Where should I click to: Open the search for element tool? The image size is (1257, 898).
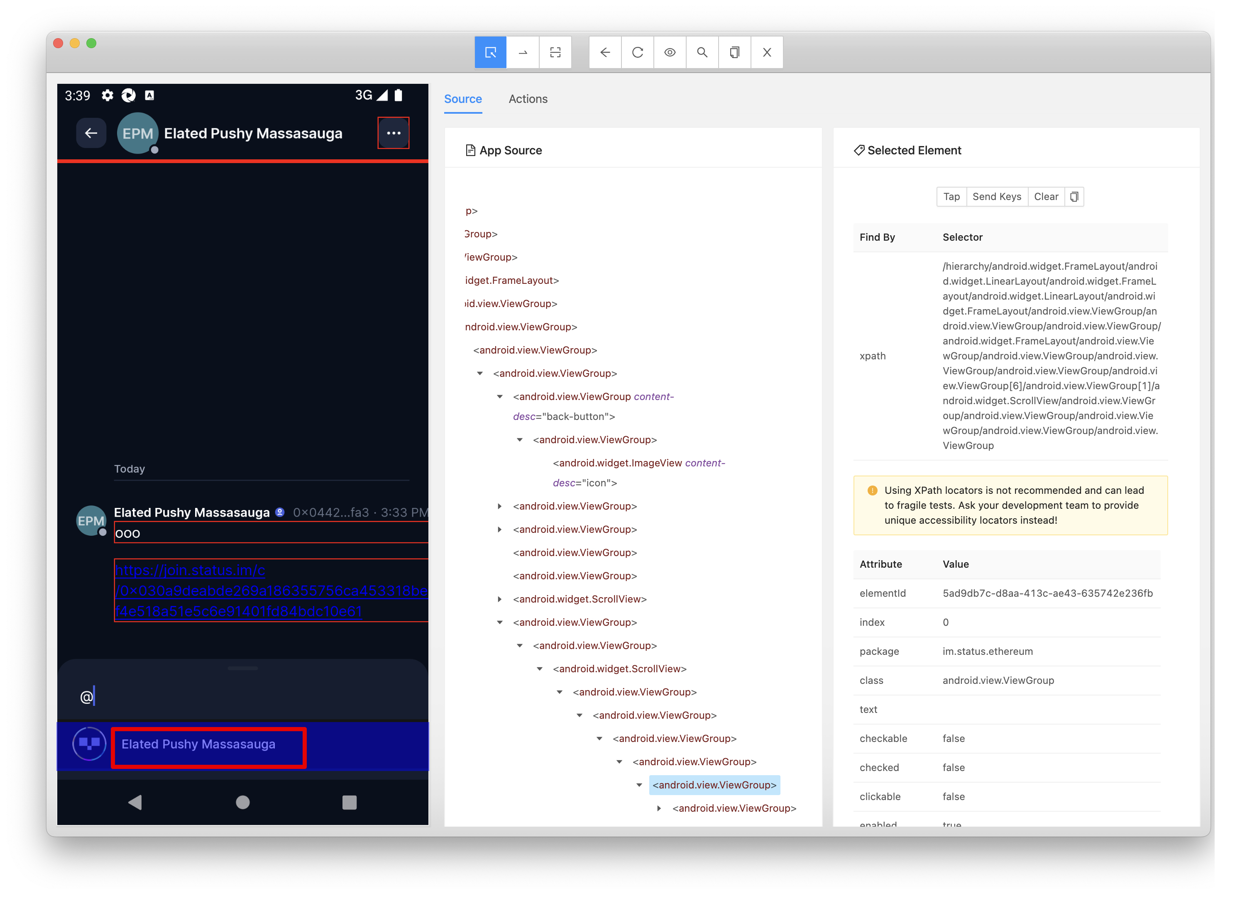pos(702,53)
